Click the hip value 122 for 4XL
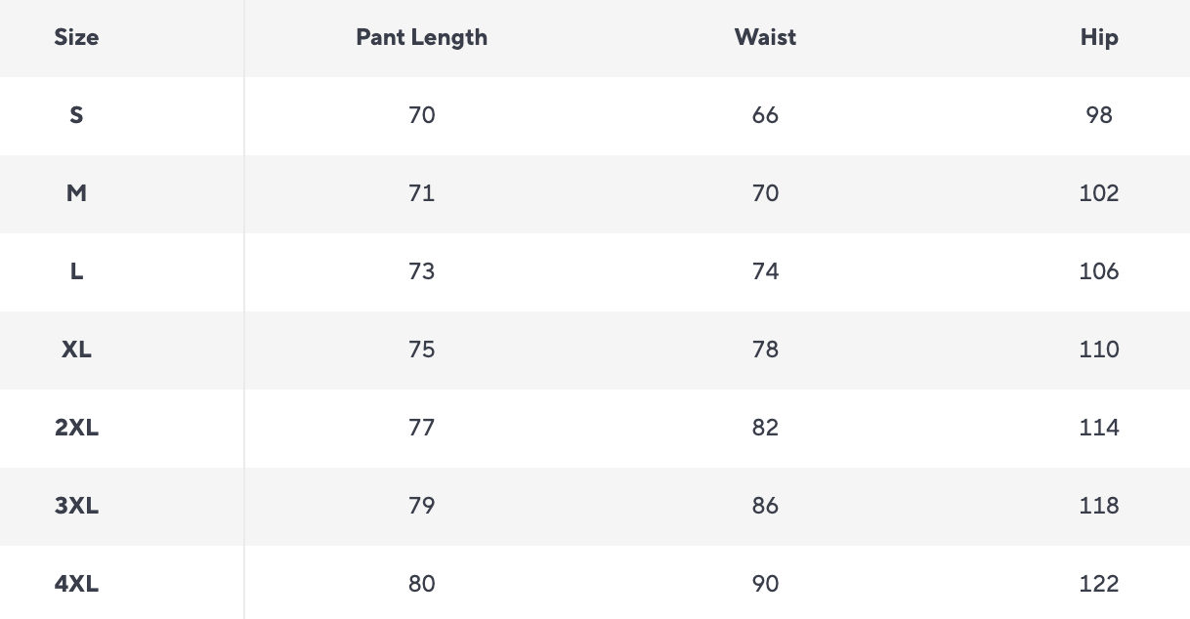 tap(1099, 584)
